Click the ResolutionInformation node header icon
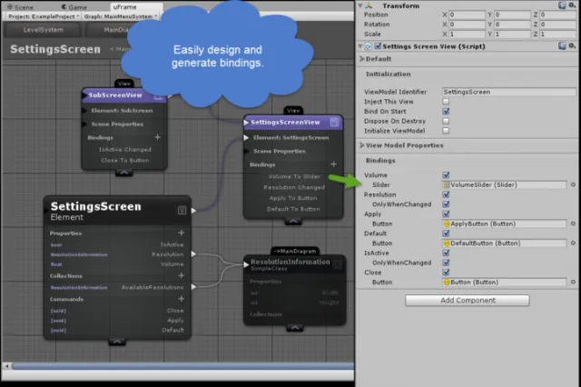This screenshot has width=581, height=387. 337,264
